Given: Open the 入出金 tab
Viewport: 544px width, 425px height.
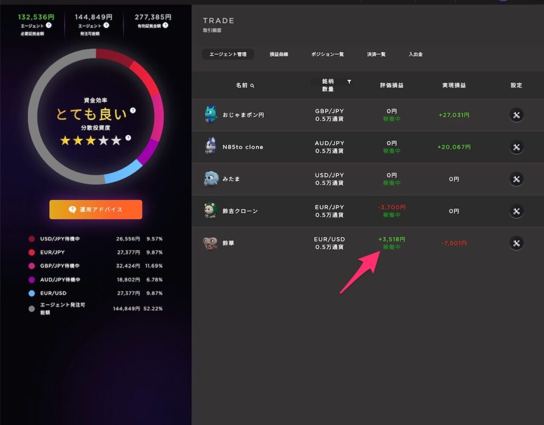Looking at the screenshot, I should (415, 54).
